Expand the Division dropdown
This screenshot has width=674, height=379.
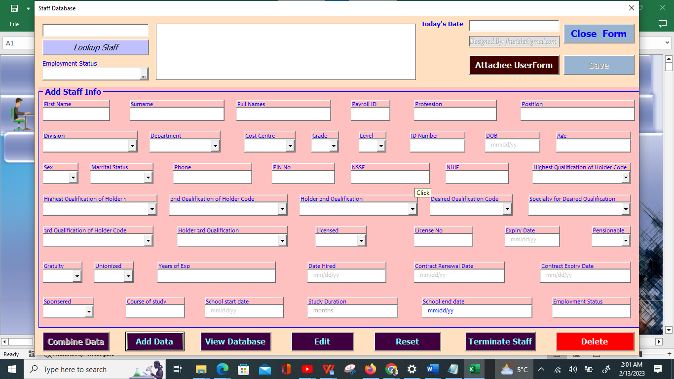point(132,146)
